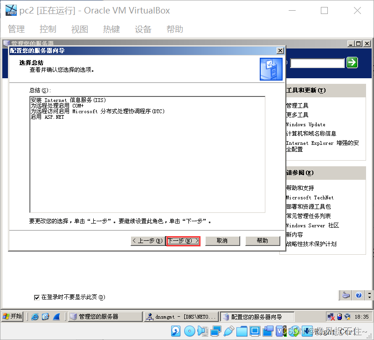Click the icon left of the help icon
This screenshot has height=340, width=374.
tap(346, 295)
